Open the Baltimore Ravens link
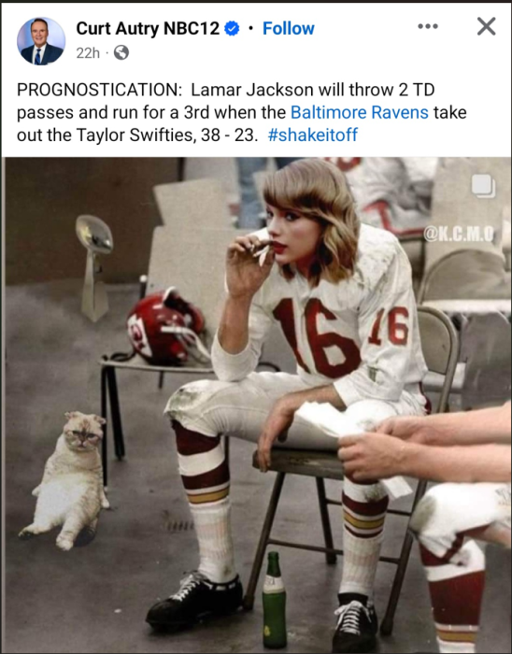Image resolution: width=512 pixels, height=654 pixels. (360, 112)
